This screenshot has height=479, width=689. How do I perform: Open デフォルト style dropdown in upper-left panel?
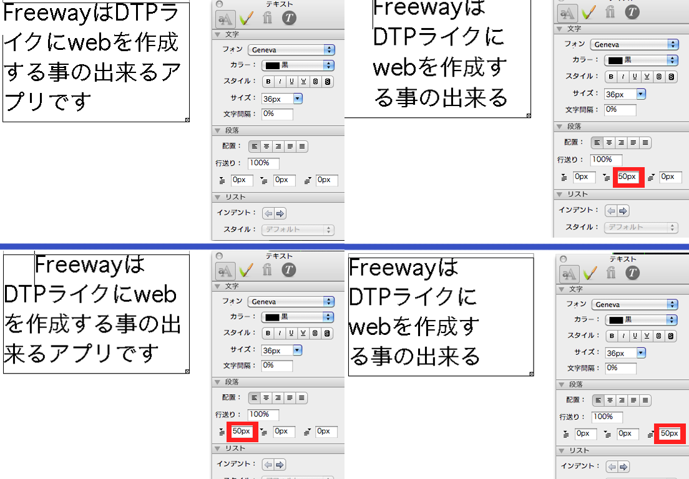pyautogui.click(x=298, y=230)
